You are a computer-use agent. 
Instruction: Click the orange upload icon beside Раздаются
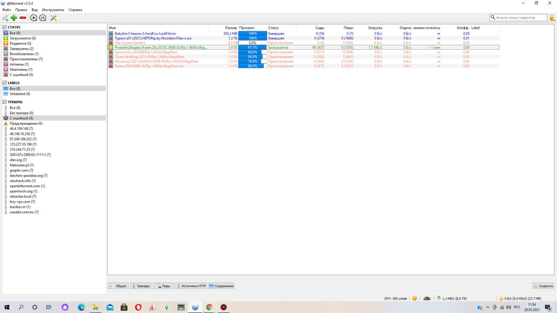coord(6,43)
